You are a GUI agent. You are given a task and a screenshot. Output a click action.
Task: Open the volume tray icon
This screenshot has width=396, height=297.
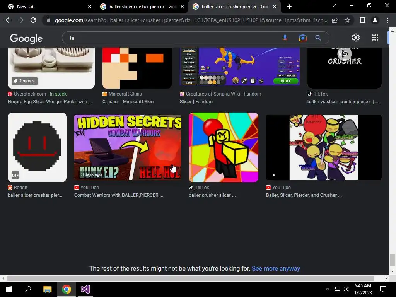pos(346,289)
